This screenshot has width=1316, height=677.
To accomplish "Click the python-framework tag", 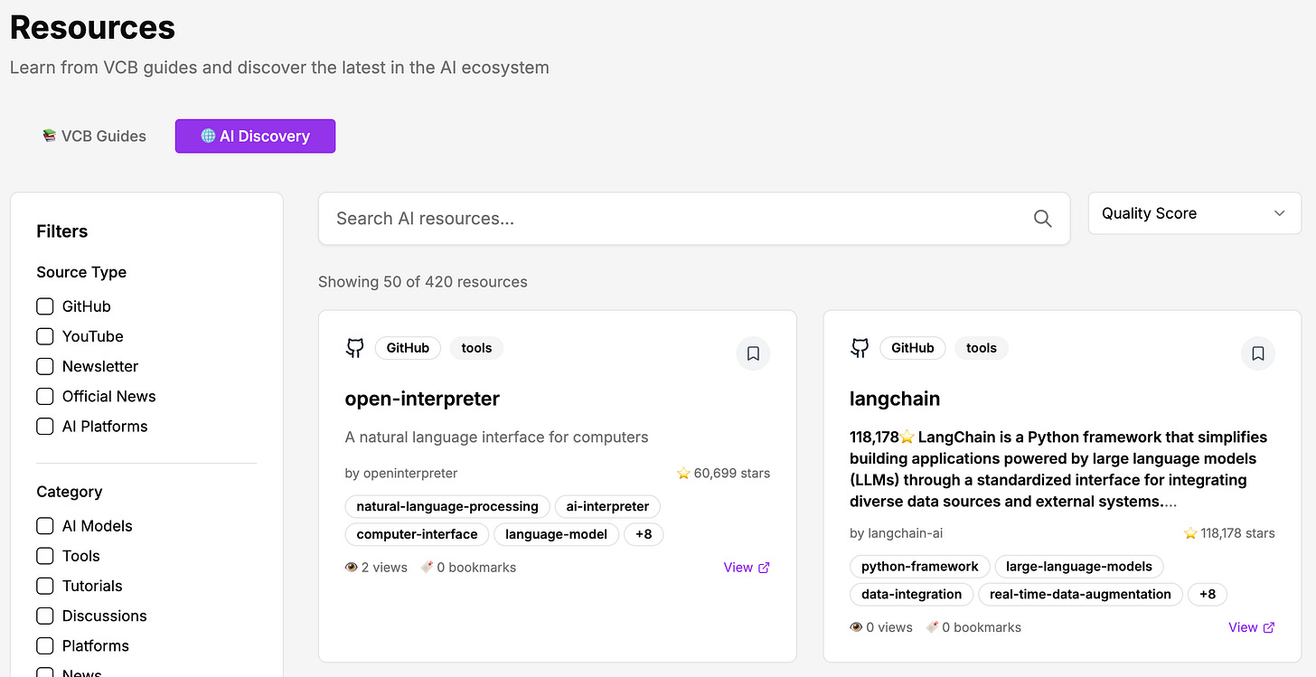I will (x=919, y=567).
